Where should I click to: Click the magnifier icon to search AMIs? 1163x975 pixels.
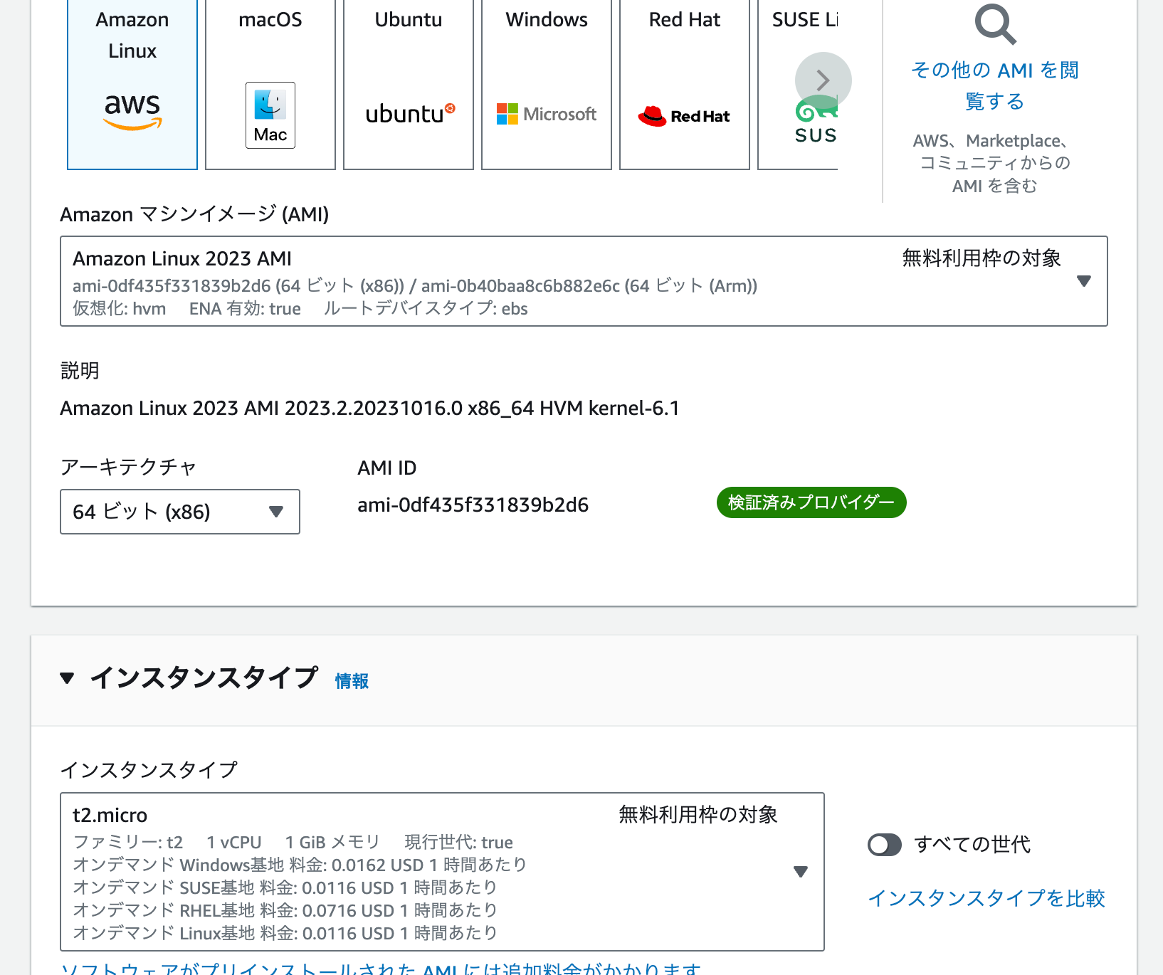tap(995, 24)
